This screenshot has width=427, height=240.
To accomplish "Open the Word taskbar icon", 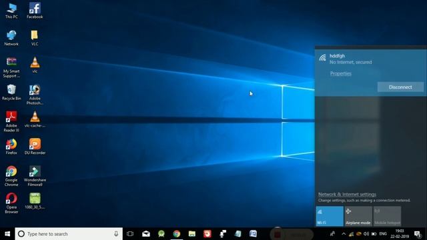I will coord(253,234).
